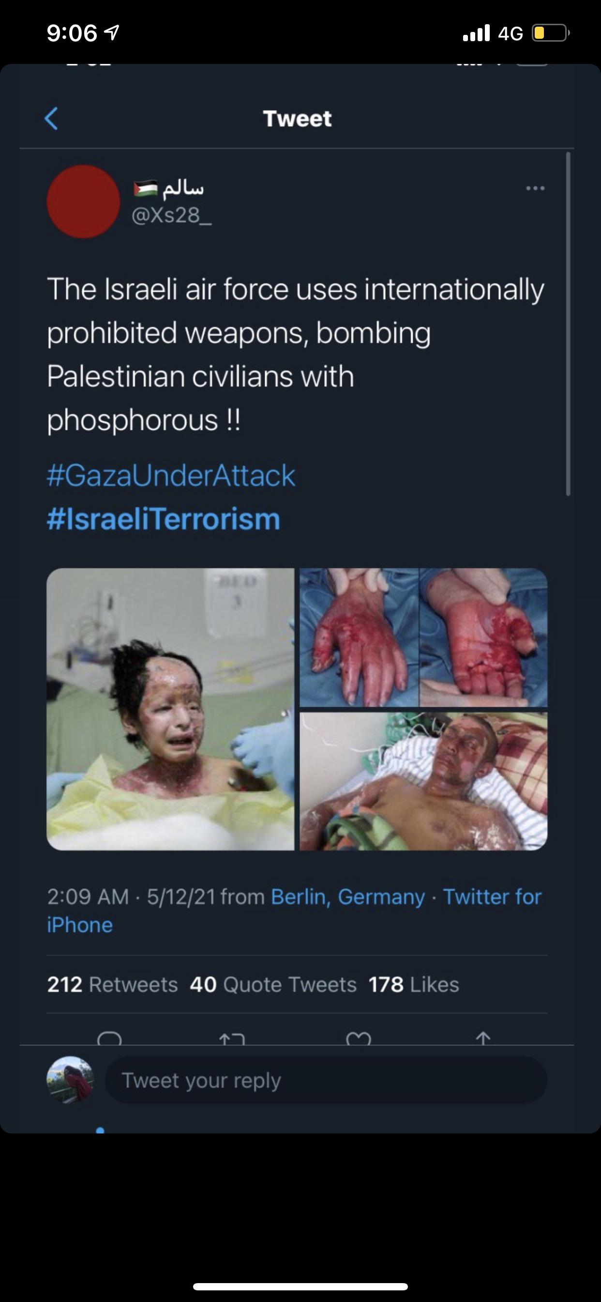Open the #IsraeliTerrorism hashtag
Viewport: 601px width, 1302px height.
tap(163, 519)
